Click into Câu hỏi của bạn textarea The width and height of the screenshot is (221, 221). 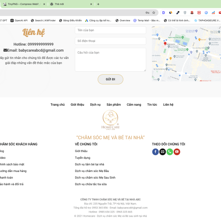(110, 60)
